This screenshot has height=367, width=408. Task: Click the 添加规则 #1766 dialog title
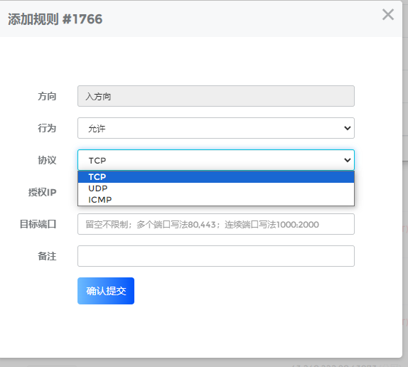[x=55, y=19]
